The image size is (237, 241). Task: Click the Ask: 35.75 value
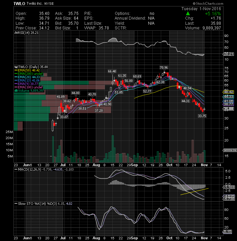(x=73, y=14)
